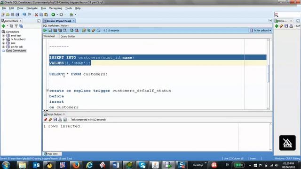This screenshot has width=301, height=169.
Task: Expand the email test connection node
Action: tap(3, 36)
